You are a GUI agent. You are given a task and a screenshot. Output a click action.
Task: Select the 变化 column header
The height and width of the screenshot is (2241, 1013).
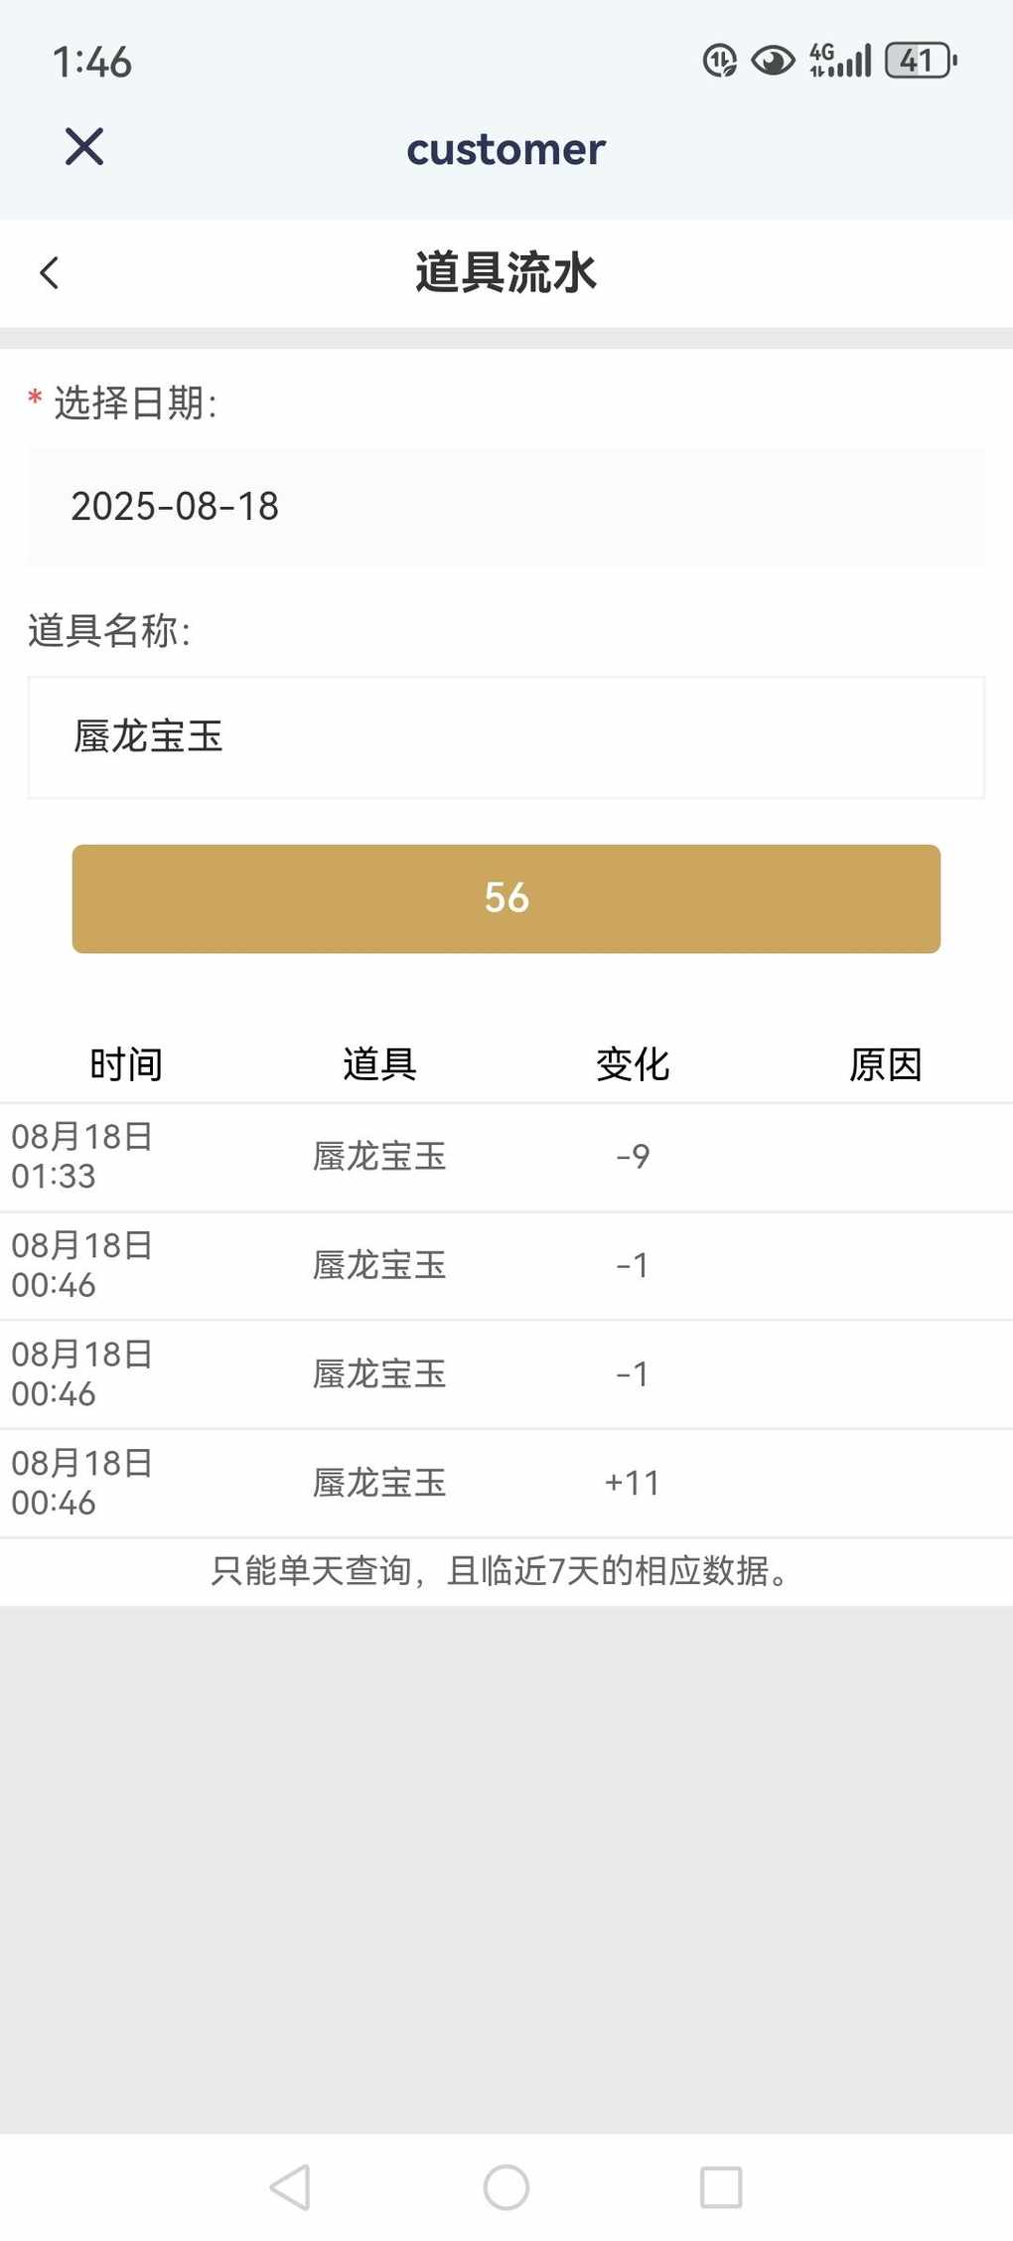(x=633, y=1064)
